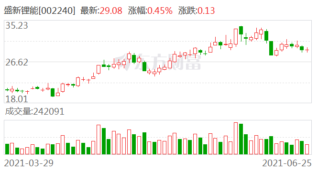Click the highest green candlestick near the peak

point(241,33)
